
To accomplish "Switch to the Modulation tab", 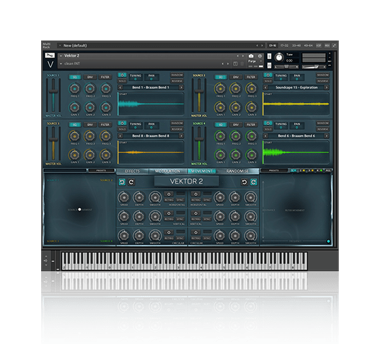I will click(x=168, y=171).
